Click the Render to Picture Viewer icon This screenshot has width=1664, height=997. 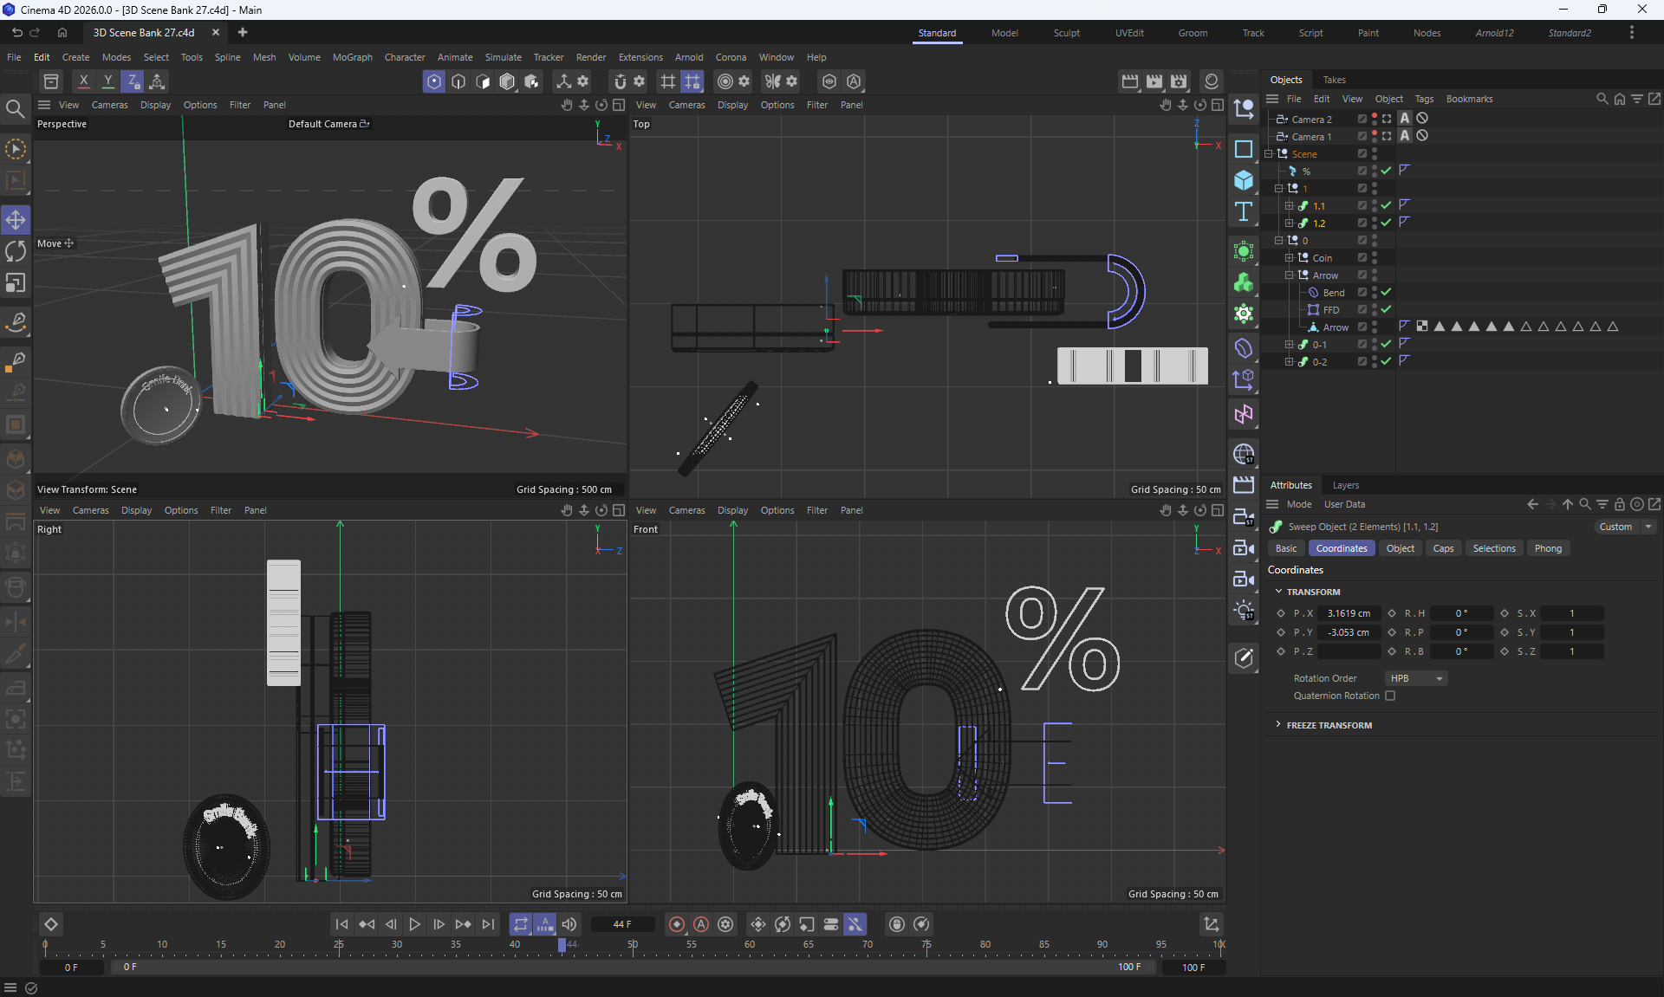click(x=1154, y=81)
